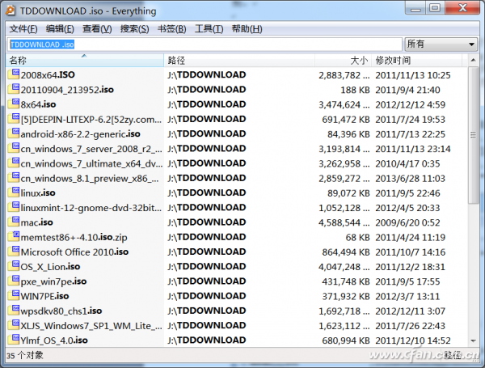Click the Everything app icon in title bar
485x368 pixels.
[x=11, y=11]
